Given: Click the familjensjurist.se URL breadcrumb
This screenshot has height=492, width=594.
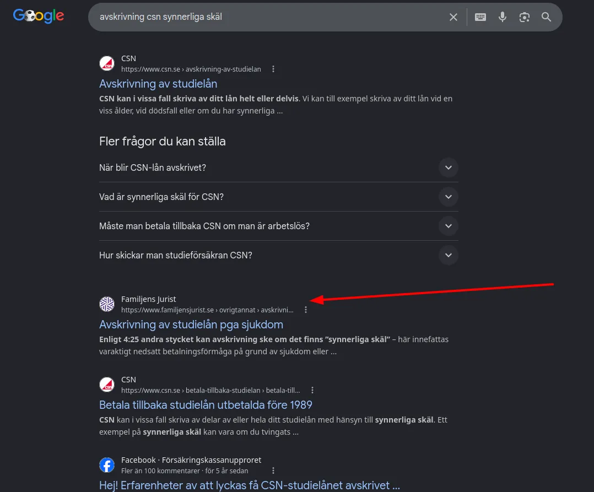Looking at the screenshot, I should [x=207, y=310].
